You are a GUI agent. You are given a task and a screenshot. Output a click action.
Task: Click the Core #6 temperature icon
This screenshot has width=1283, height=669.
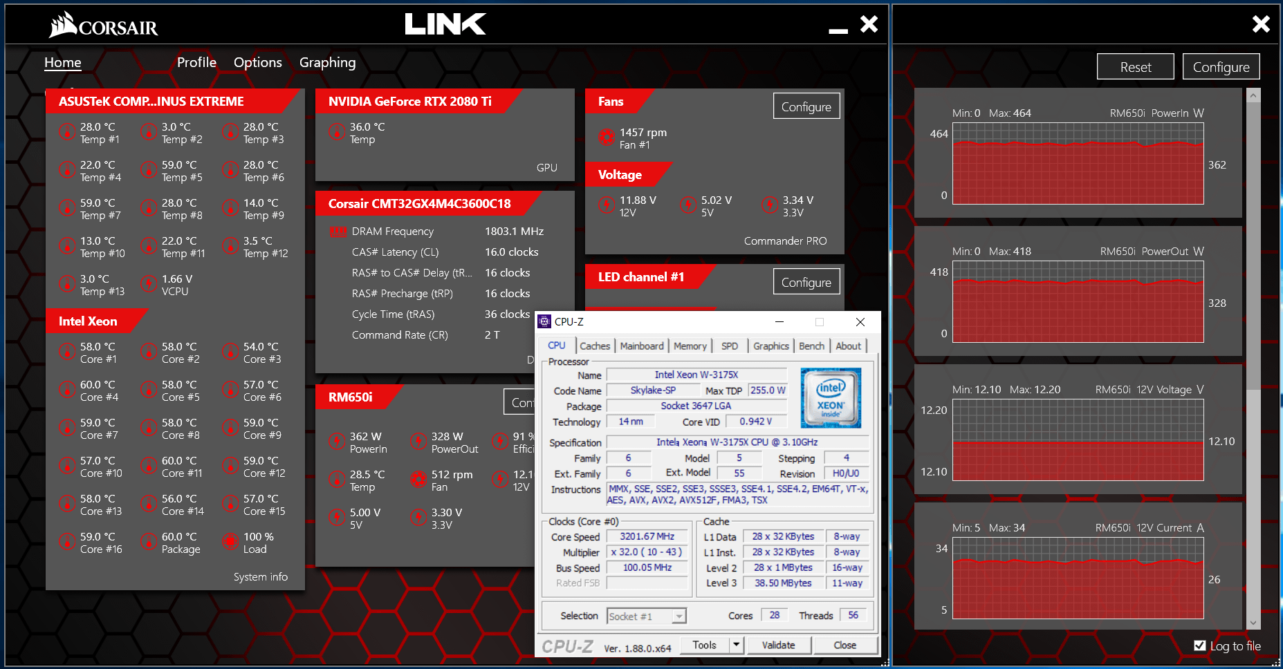coord(230,389)
